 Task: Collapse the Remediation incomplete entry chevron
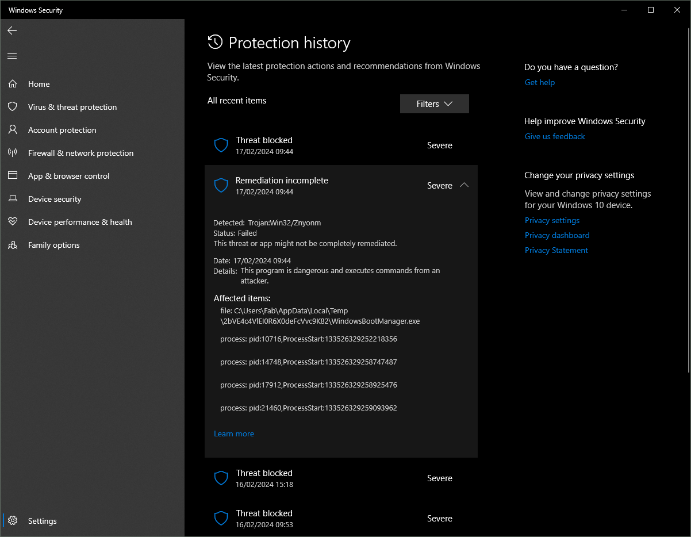(x=464, y=185)
